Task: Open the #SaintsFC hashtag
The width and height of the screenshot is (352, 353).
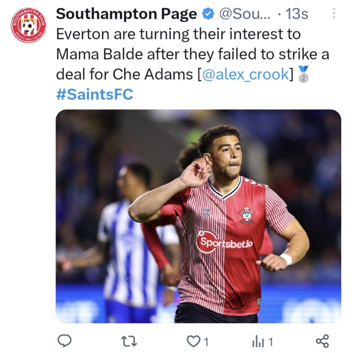Action: [94, 95]
